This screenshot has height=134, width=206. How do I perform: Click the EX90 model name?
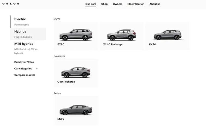[x=61, y=44]
